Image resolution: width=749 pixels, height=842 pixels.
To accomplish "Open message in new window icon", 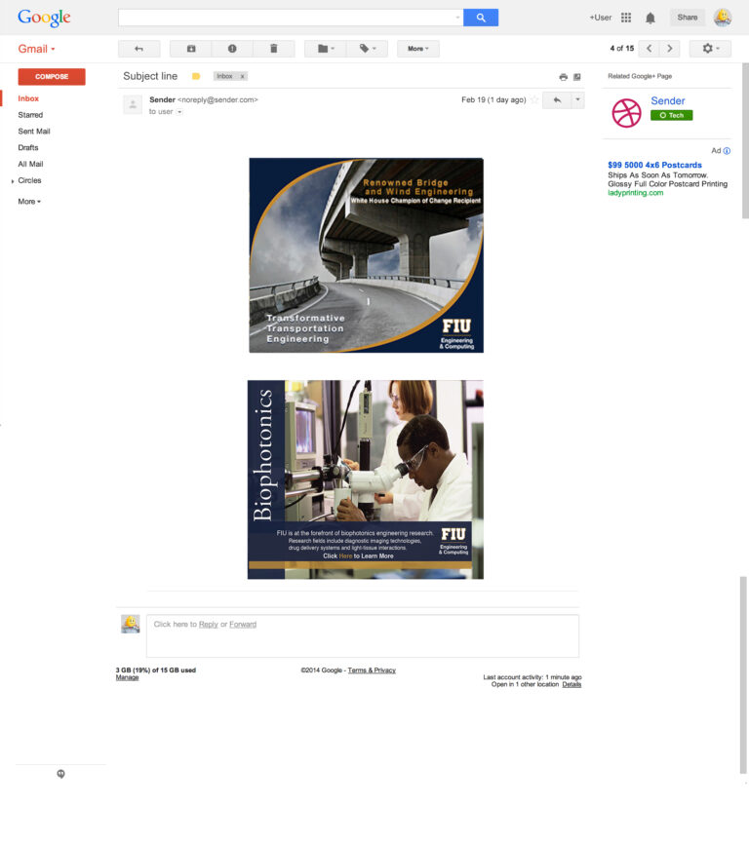I will pos(577,77).
